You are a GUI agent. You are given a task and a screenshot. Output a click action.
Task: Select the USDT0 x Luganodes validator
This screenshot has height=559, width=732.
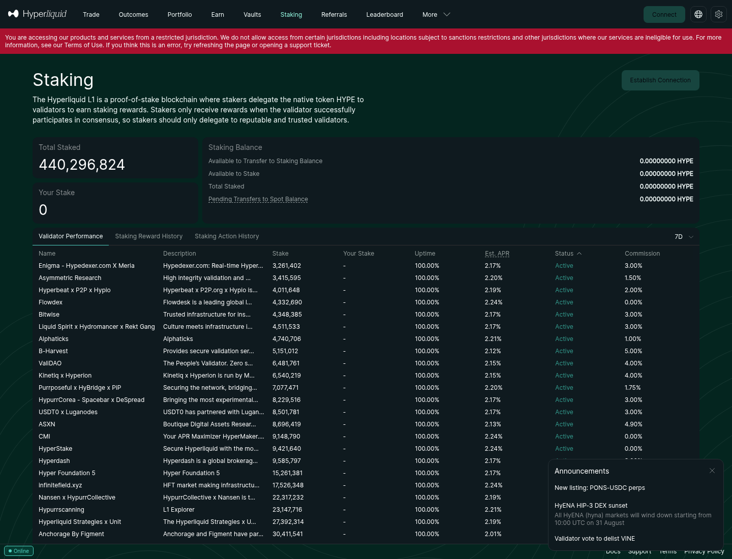click(68, 412)
